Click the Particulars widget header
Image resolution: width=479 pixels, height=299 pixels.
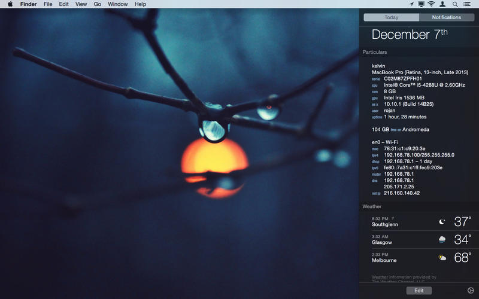tap(375, 52)
